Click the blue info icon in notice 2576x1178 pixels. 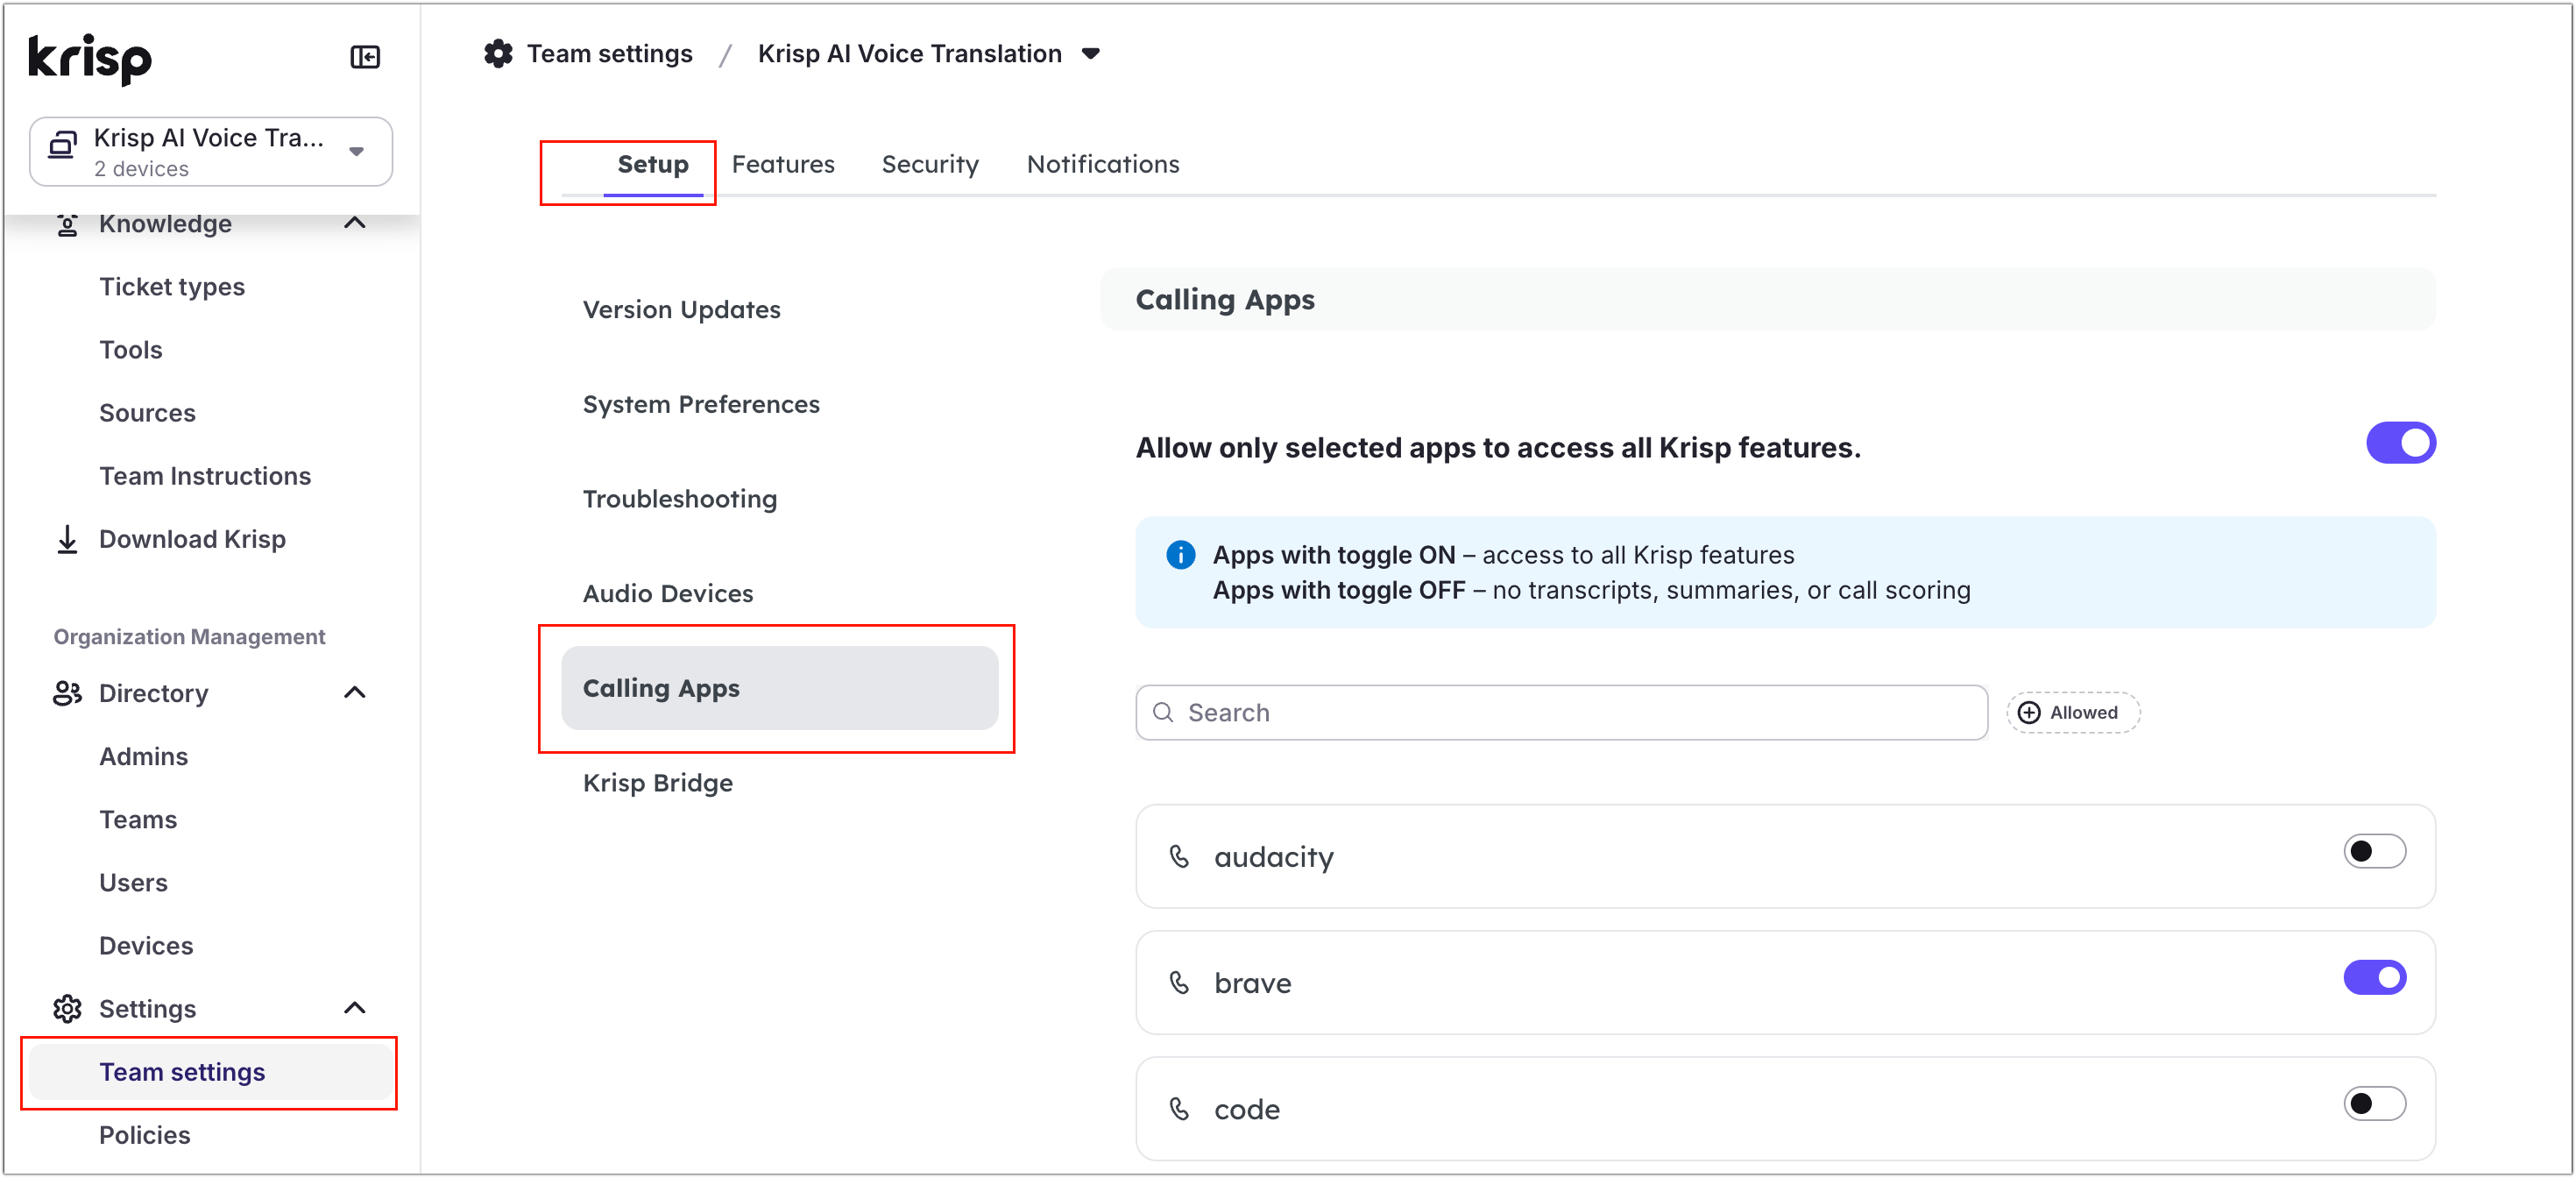[x=1180, y=555]
